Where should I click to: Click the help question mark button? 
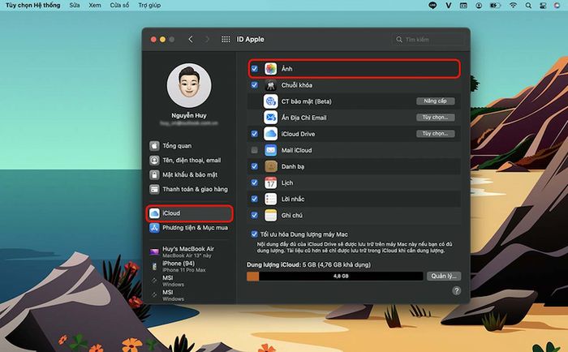tap(456, 290)
